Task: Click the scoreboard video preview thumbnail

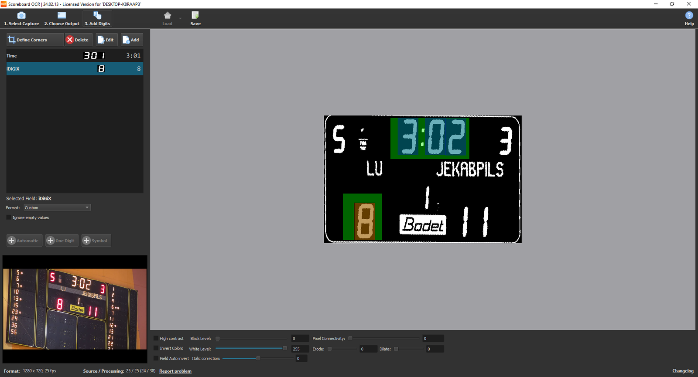Action: (x=75, y=309)
